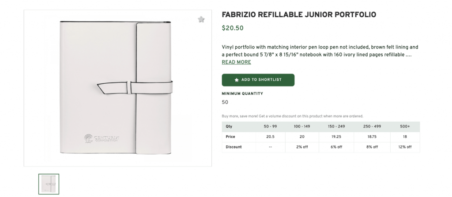Click the minimum quantity value 50
452x197 pixels.
pyautogui.click(x=225, y=102)
